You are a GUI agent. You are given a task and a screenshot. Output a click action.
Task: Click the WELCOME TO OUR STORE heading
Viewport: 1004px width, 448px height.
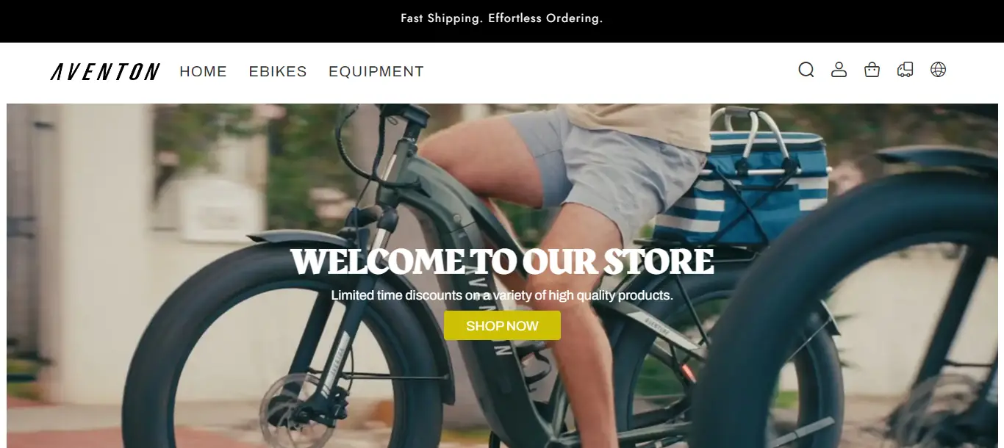click(502, 261)
